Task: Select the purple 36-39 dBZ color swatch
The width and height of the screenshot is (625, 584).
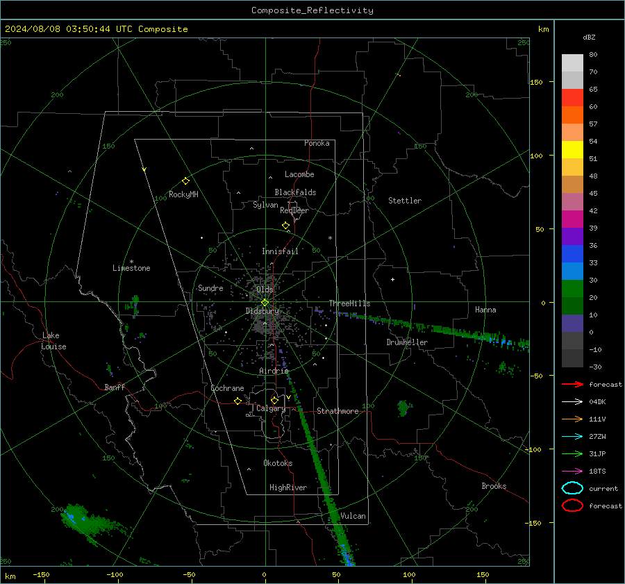Action: point(572,237)
